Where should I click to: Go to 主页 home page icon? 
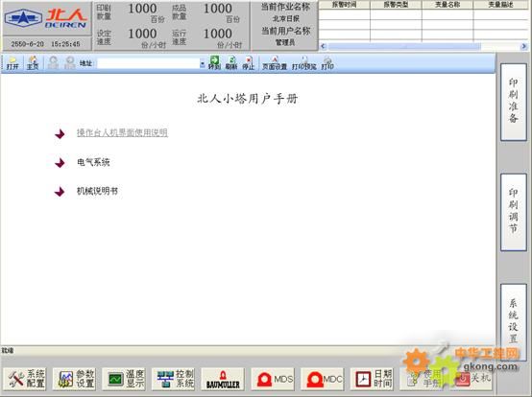pos(33,63)
